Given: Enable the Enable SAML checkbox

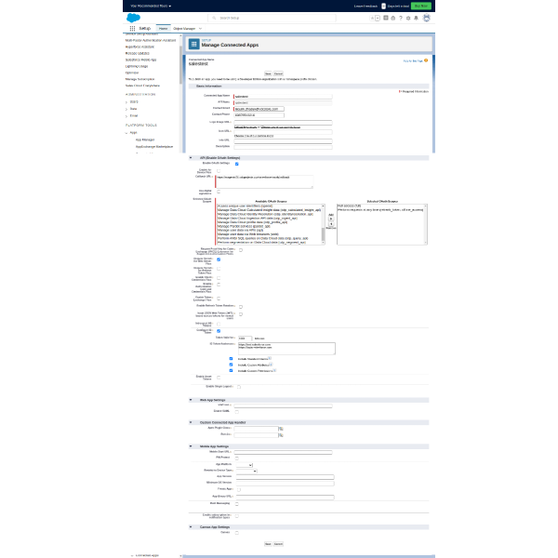Looking at the screenshot, I should (238, 410).
